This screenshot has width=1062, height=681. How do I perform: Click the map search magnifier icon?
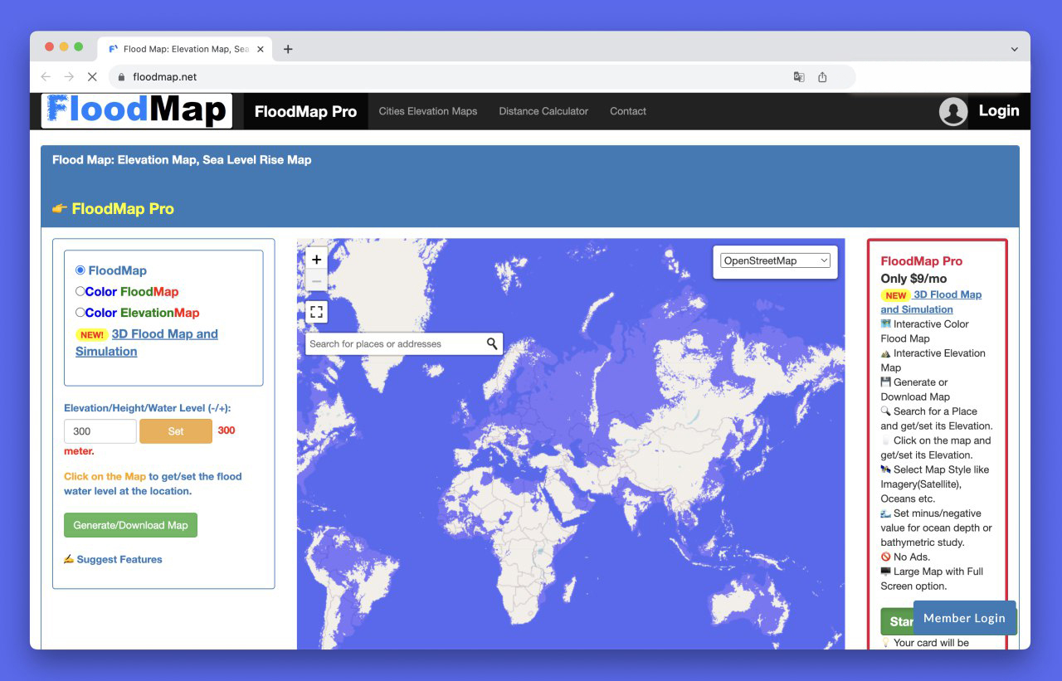[x=492, y=343]
